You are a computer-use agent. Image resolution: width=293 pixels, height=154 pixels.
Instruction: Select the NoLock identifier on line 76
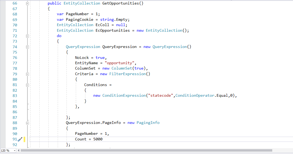click(81, 58)
